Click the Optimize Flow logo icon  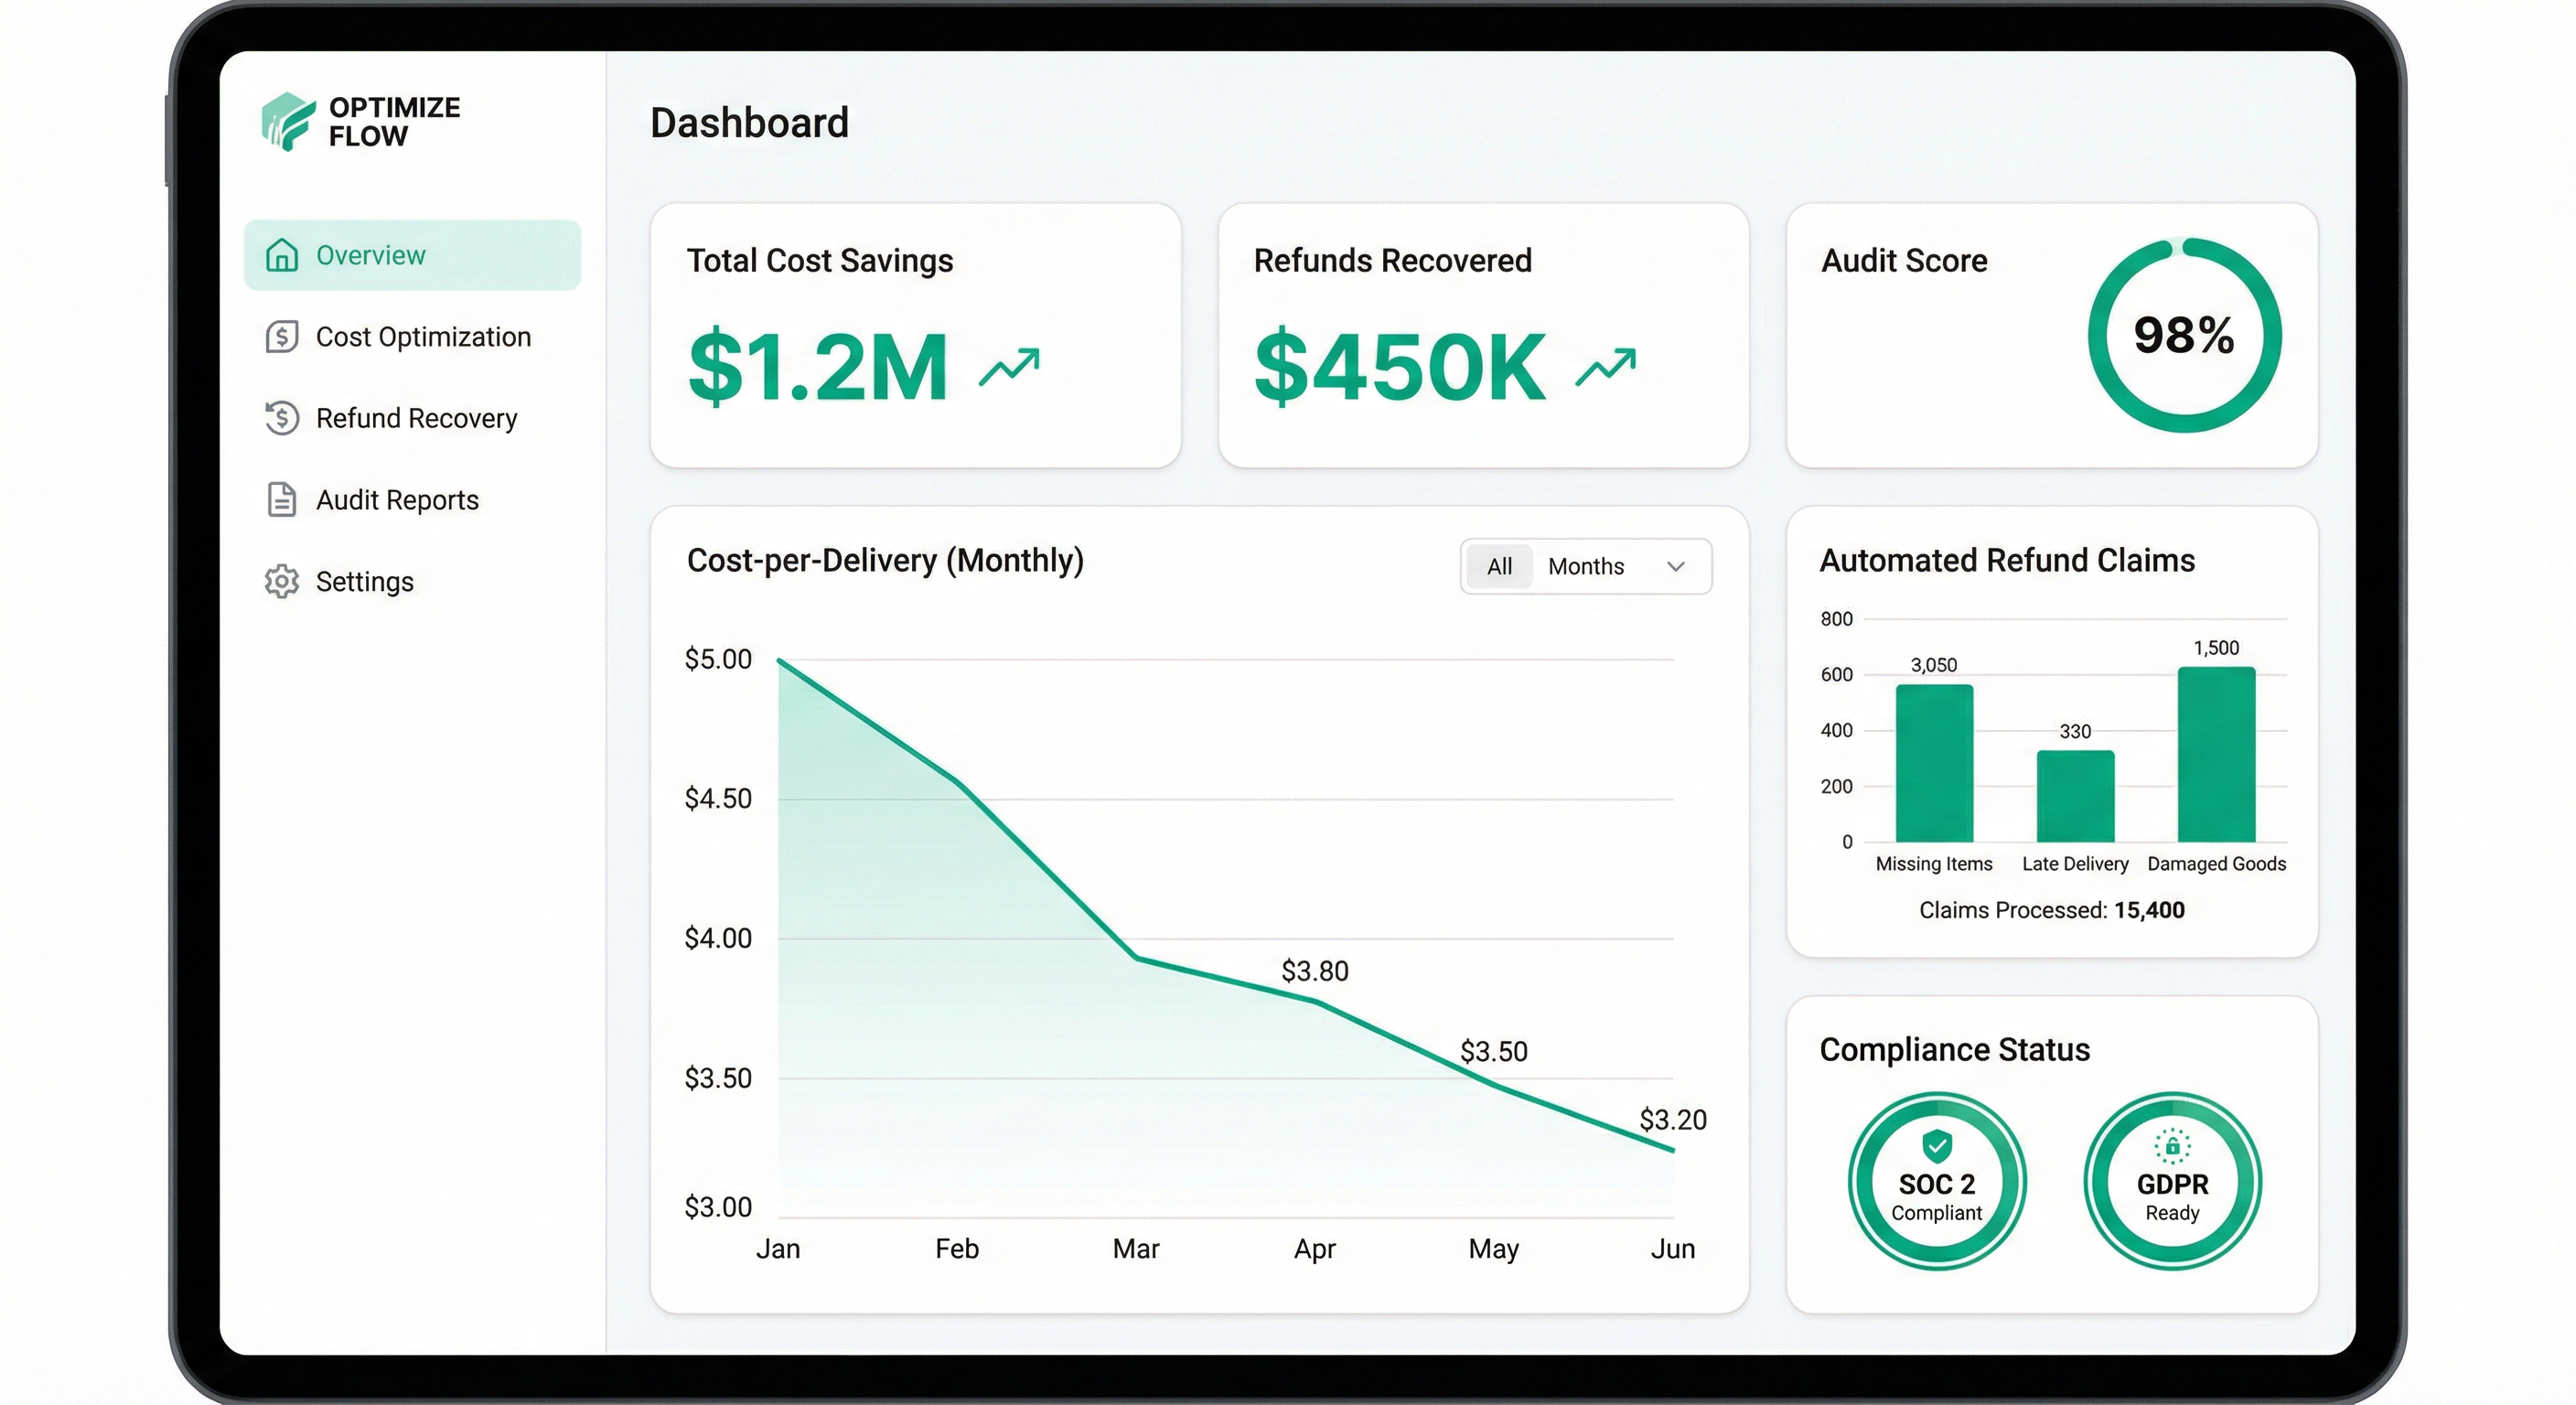click(288, 121)
